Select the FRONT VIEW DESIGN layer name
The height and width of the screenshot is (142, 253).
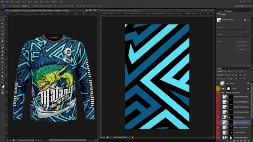tap(241, 138)
